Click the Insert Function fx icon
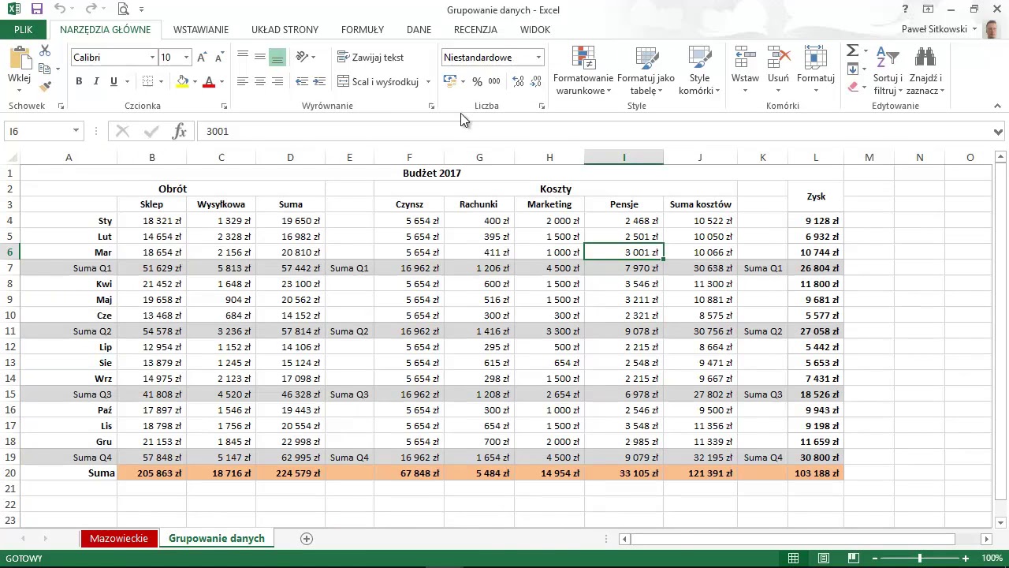Screen dimensions: 1009x568 coord(179,131)
